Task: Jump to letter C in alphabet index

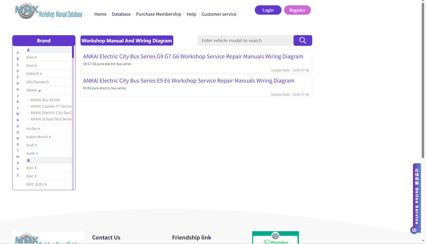Action: (18, 65)
